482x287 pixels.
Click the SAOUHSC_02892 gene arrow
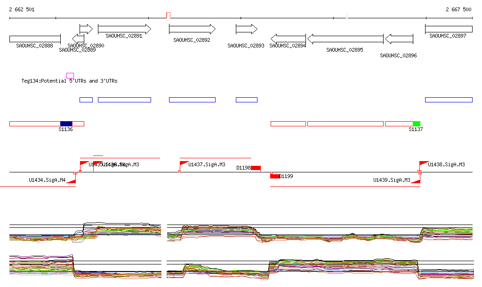(192, 29)
